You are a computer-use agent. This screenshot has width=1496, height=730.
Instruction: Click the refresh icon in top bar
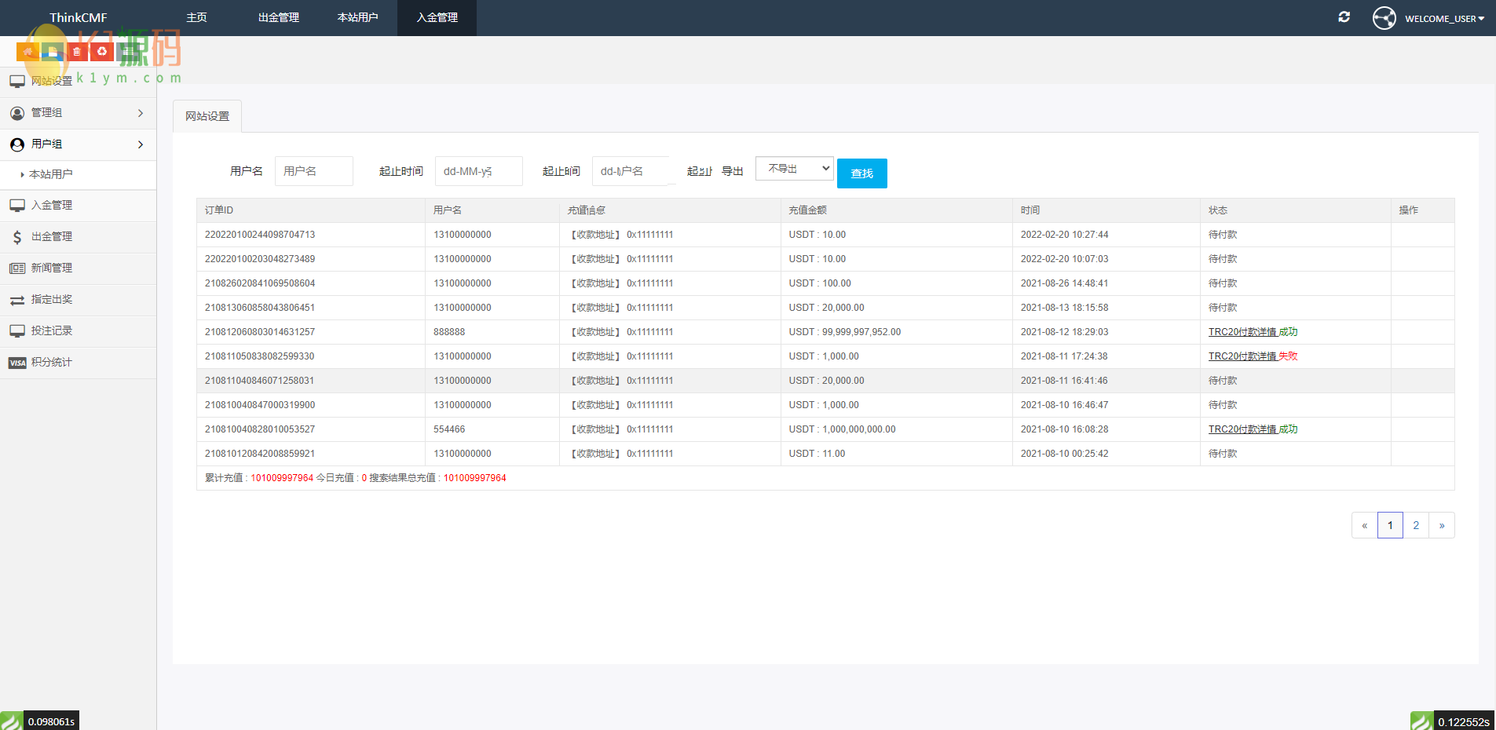[1344, 17]
